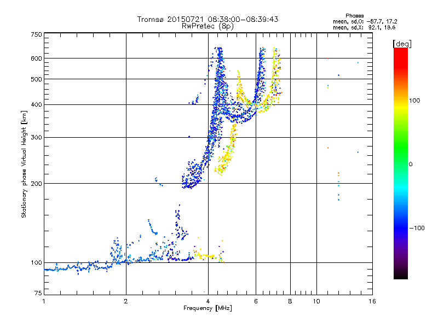Image resolution: width=438 pixels, height=328 pixels.
Task: Click the colorbar at the 100 mark
Action: point(401,101)
